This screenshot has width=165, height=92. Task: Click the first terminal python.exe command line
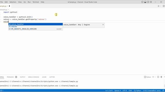39,81
